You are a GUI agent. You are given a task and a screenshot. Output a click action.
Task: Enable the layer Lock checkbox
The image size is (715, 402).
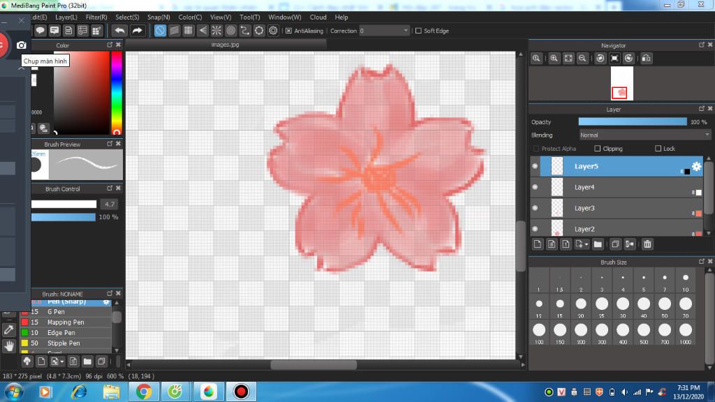[x=658, y=149]
